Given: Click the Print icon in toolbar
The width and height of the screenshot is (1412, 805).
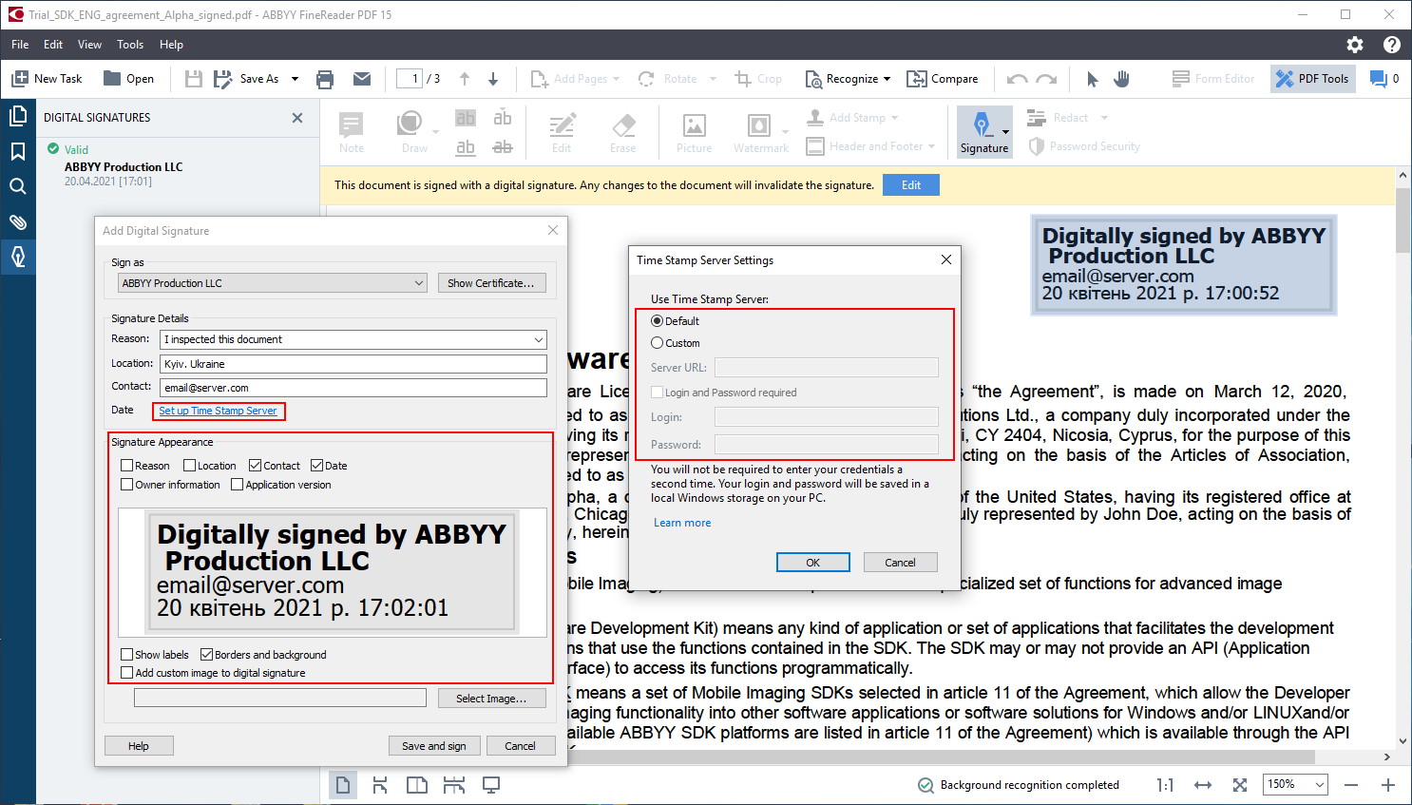Looking at the screenshot, I should 325,79.
